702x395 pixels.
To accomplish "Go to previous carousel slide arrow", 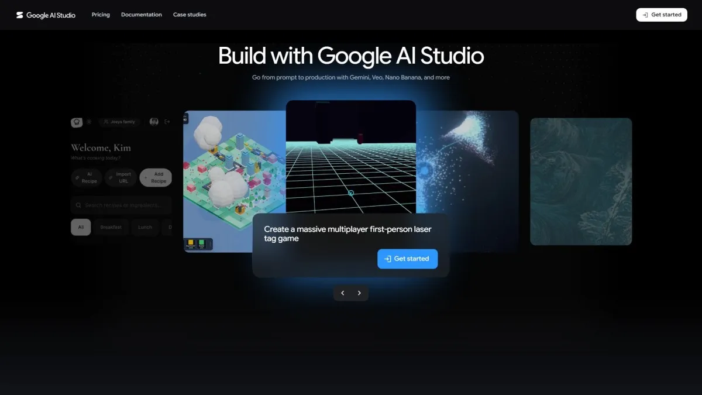I will point(343,293).
